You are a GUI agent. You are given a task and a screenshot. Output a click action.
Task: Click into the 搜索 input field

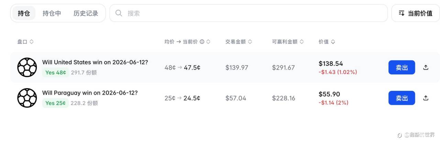(249, 13)
